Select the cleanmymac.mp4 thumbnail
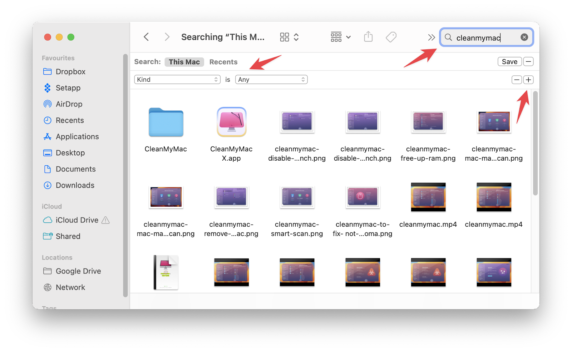 click(428, 197)
